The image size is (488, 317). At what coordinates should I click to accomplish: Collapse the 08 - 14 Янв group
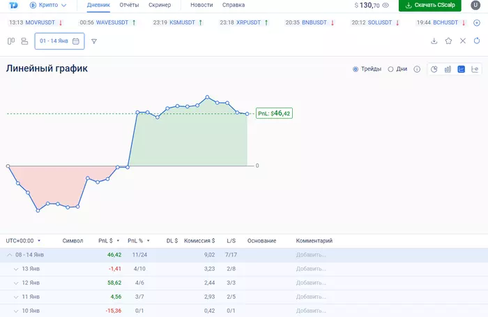point(10,255)
